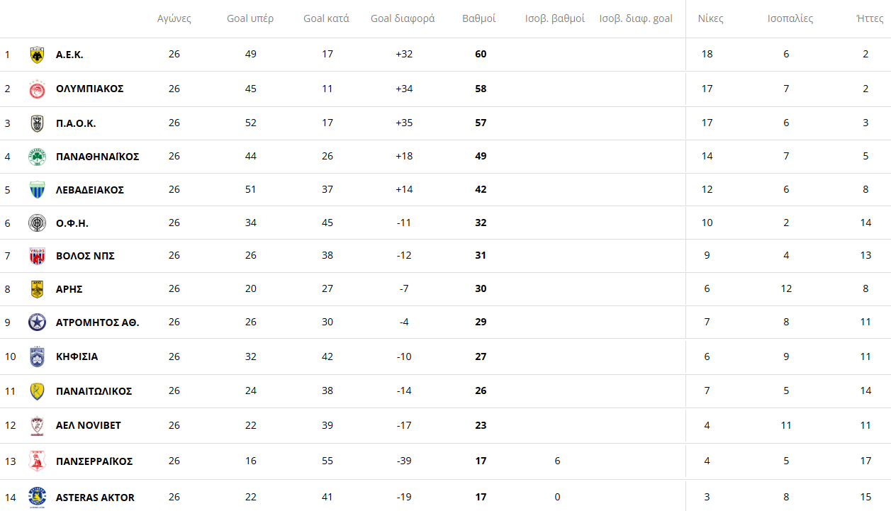This screenshot has width=891, height=511.
Task: Click the Atromitos blue star logo
Action: pyautogui.click(x=37, y=322)
